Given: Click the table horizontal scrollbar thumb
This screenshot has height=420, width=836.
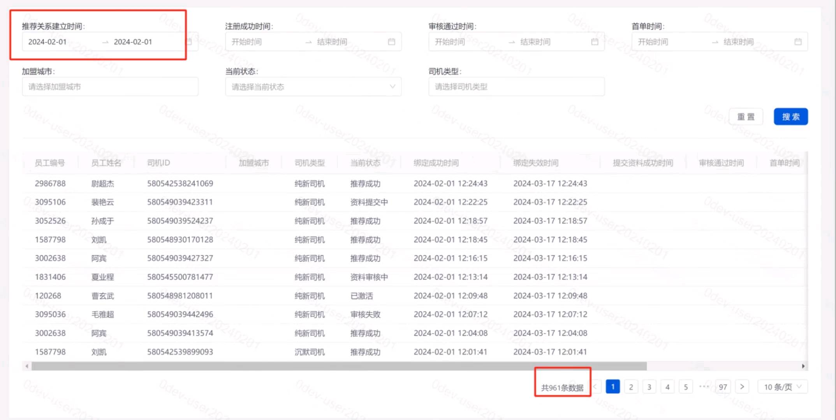Looking at the screenshot, I should [x=339, y=366].
